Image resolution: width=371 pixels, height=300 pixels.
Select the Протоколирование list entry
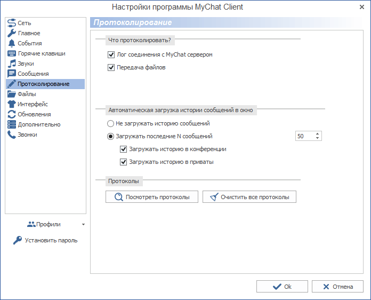pos(45,84)
